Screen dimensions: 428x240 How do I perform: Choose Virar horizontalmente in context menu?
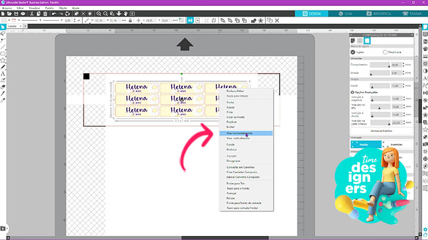click(240, 133)
